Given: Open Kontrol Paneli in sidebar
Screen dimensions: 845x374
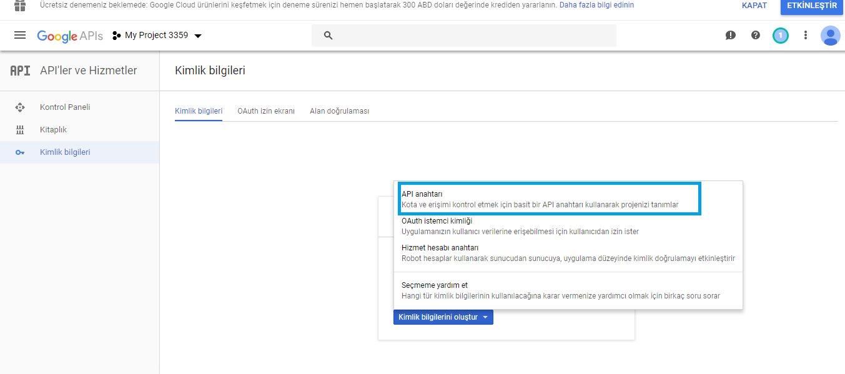Looking at the screenshot, I should pos(79,107).
